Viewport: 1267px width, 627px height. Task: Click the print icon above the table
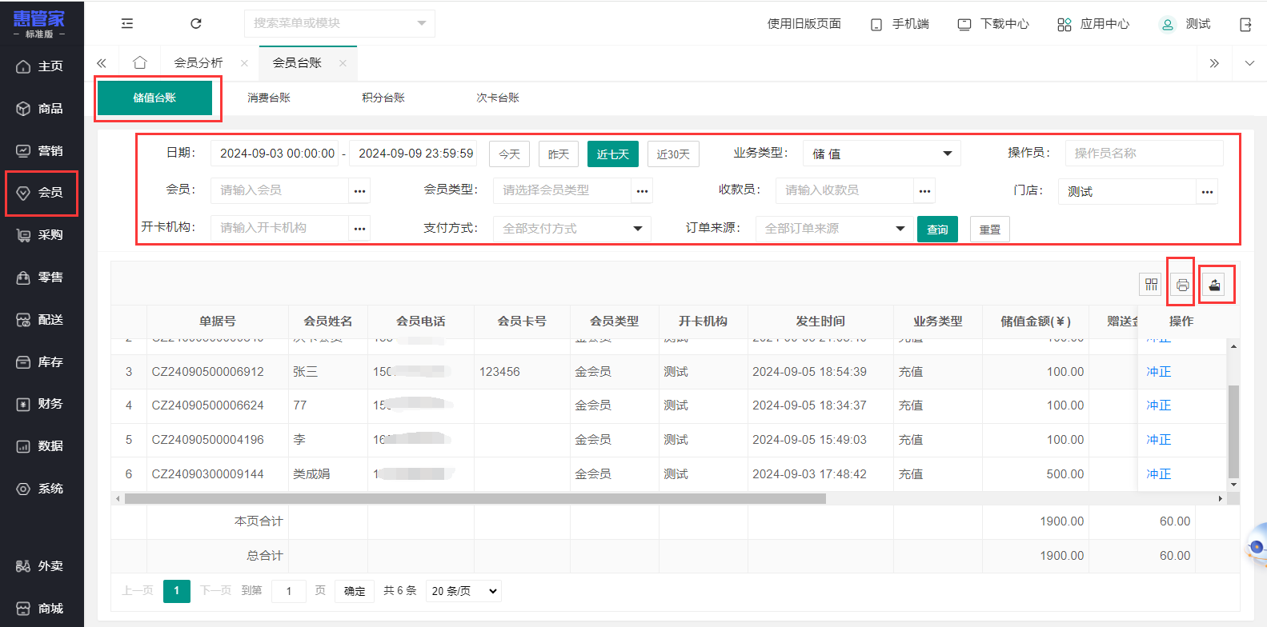coord(1182,285)
